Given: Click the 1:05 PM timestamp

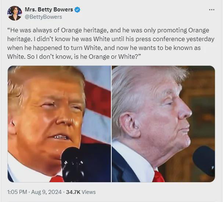Looking at the screenshot, I should click(x=17, y=192).
